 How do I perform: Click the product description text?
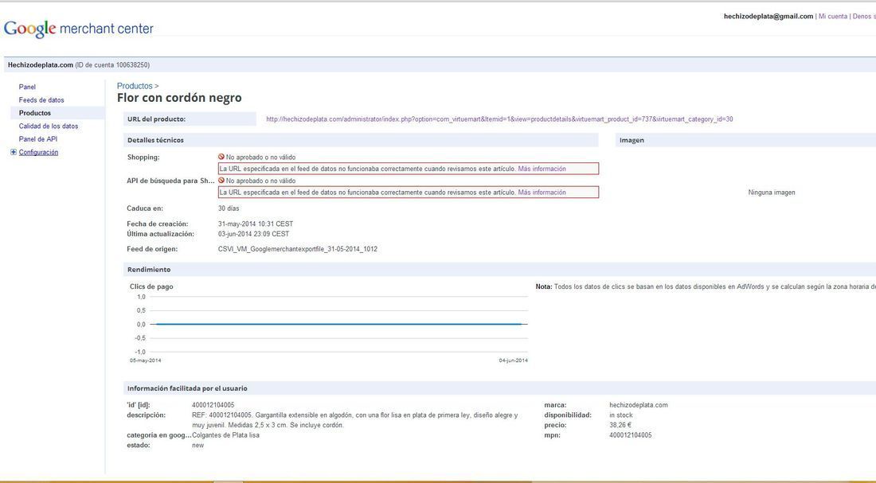(x=354, y=420)
